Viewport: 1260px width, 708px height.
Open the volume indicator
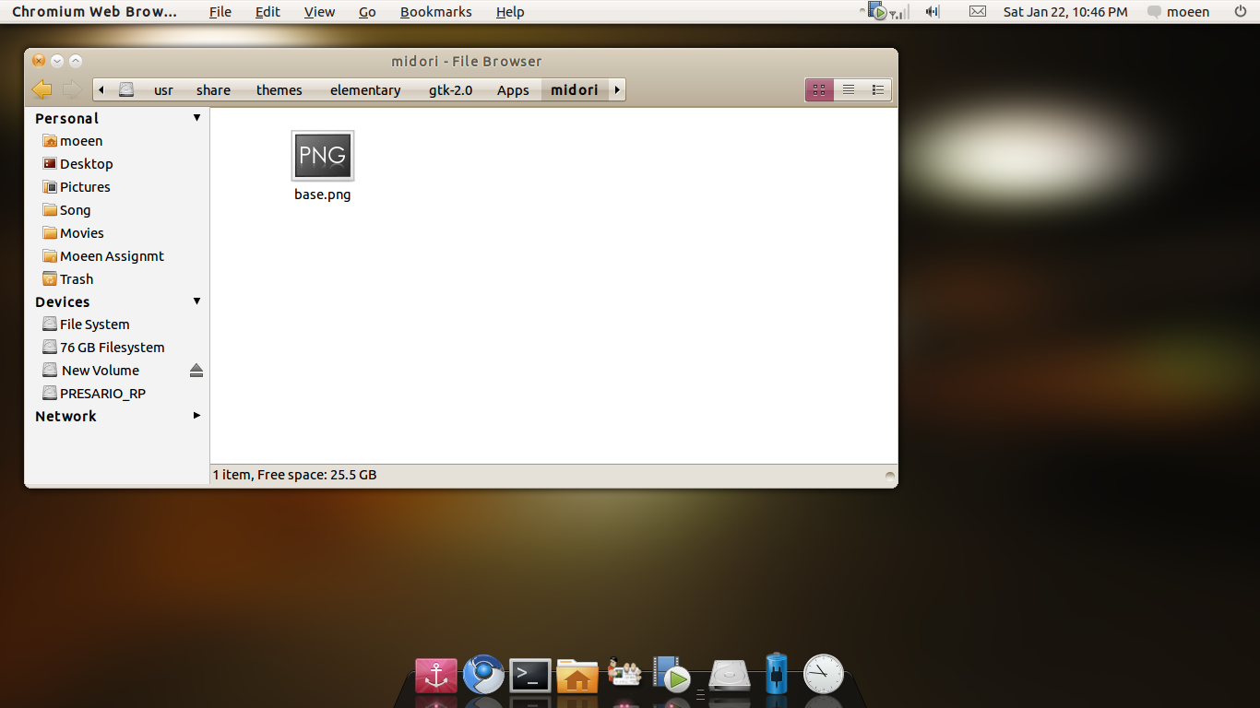click(933, 12)
